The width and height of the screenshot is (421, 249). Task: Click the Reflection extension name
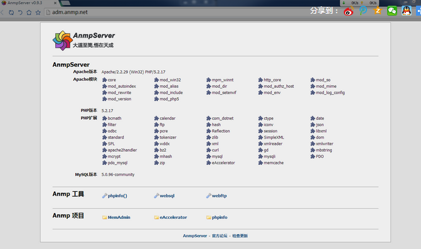coord(221,131)
